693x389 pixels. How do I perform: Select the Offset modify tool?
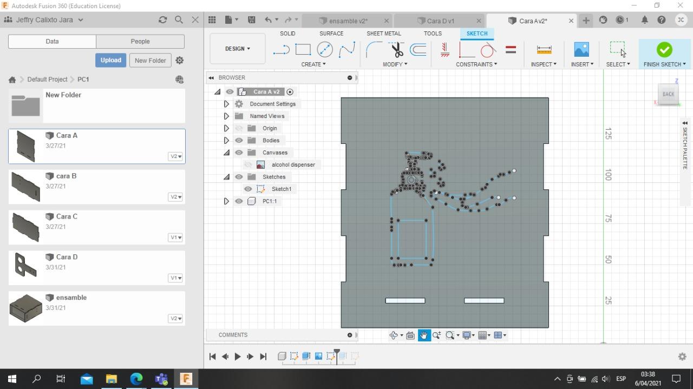(x=418, y=50)
